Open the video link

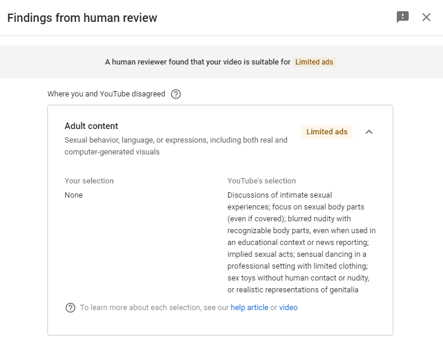pyautogui.click(x=288, y=308)
